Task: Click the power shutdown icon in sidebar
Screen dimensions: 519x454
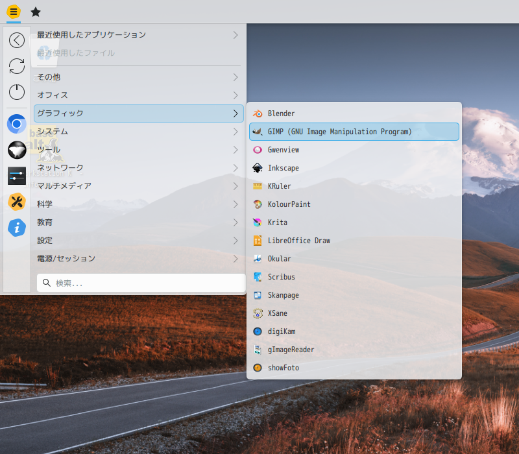Action: [x=17, y=91]
